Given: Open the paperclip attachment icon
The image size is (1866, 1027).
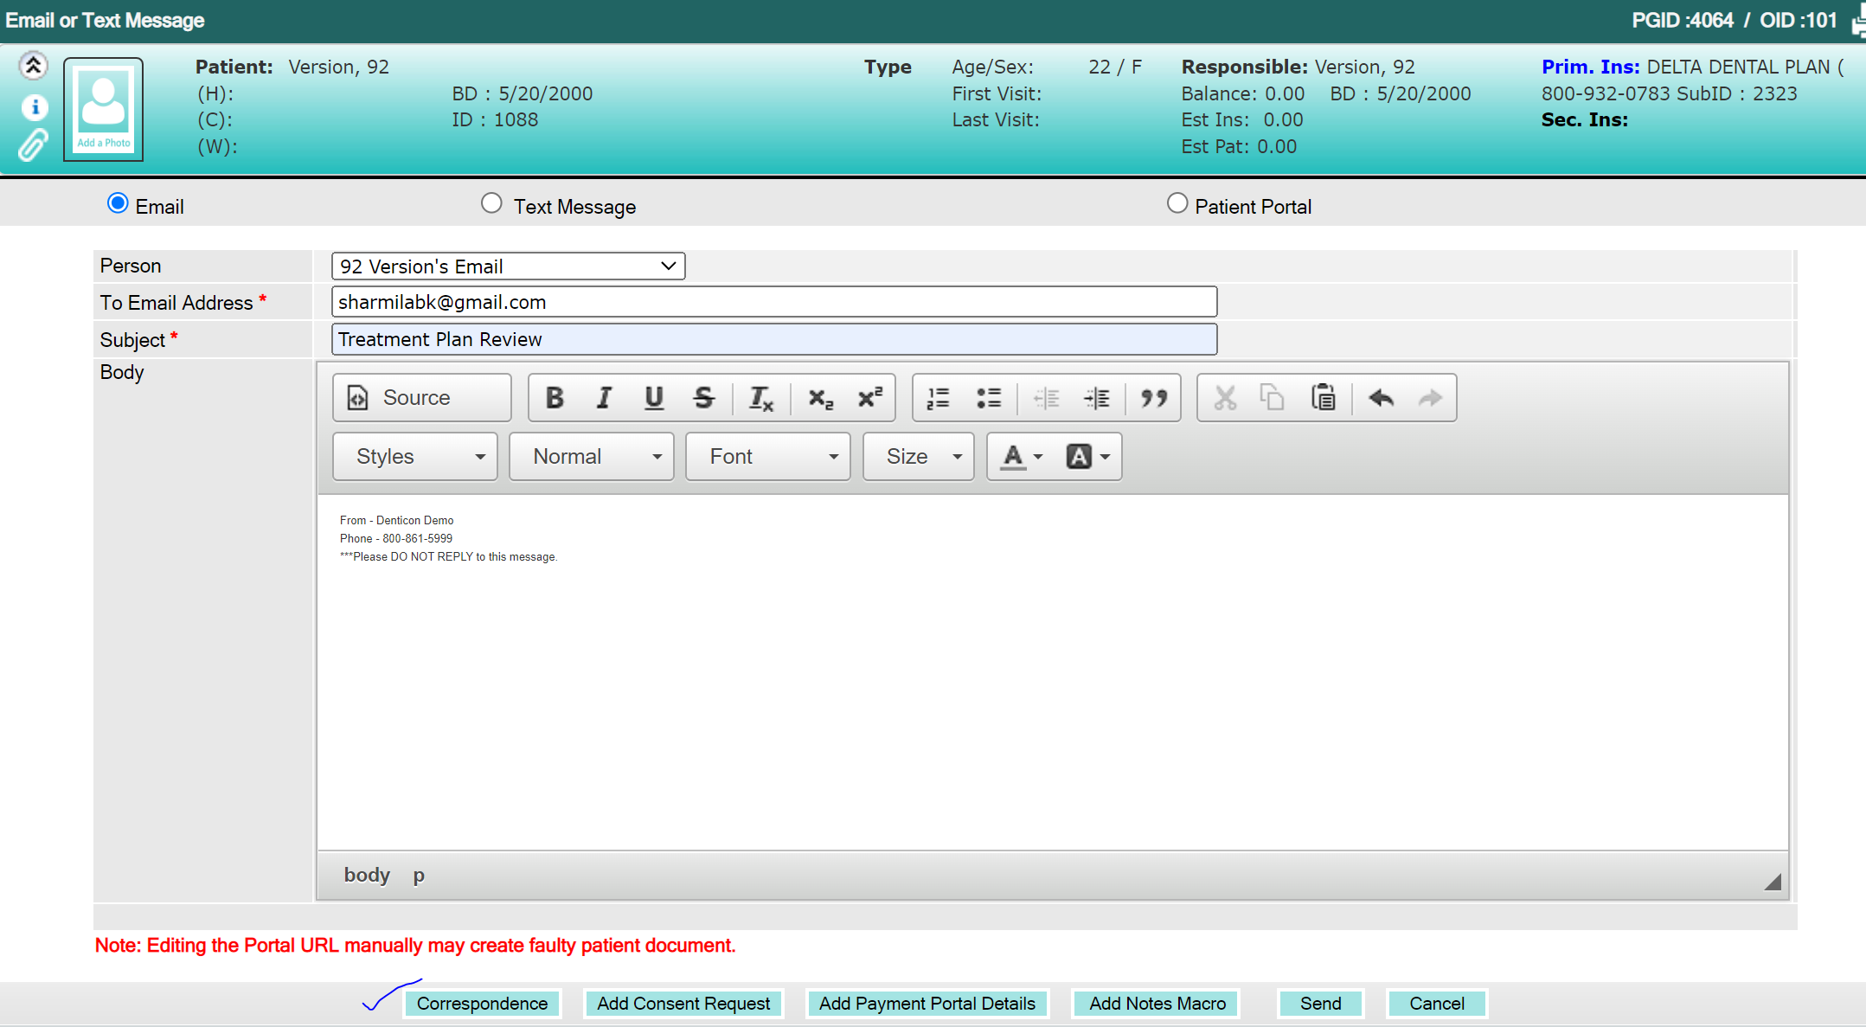Looking at the screenshot, I should click(33, 145).
